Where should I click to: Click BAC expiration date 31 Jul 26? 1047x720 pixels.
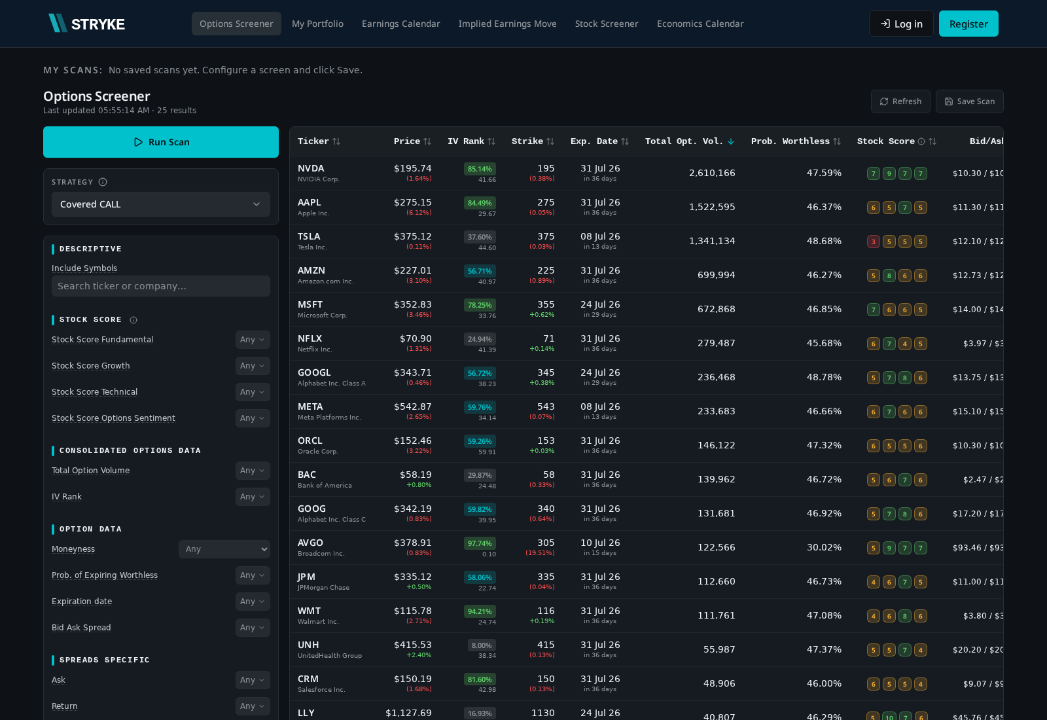(x=600, y=475)
